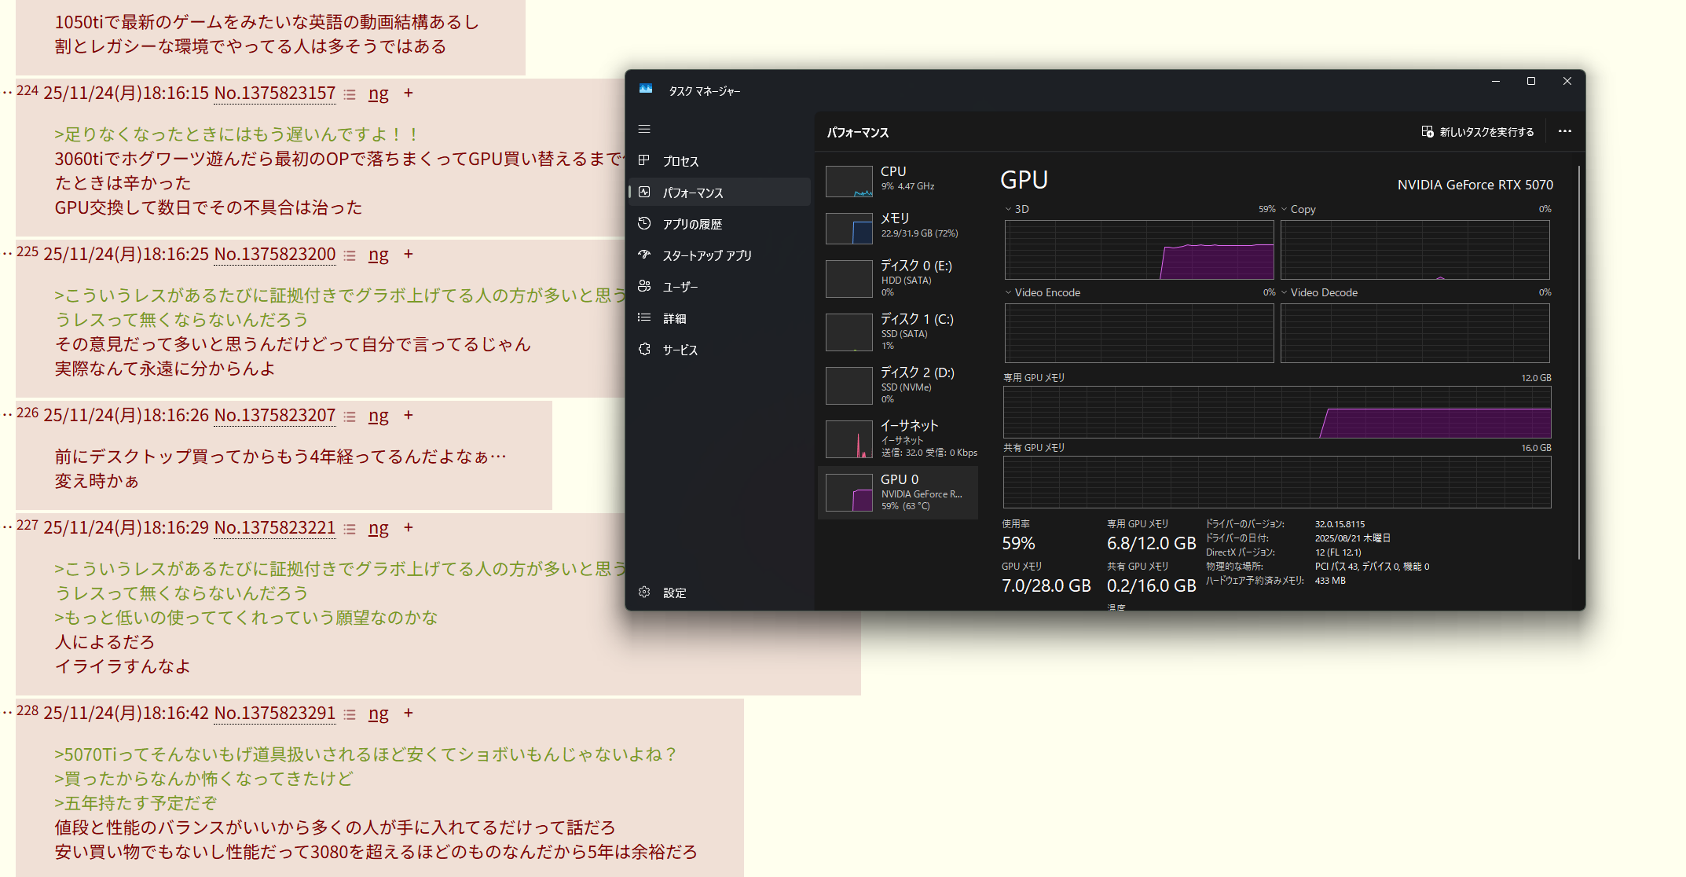This screenshot has height=877, width=1686.
Task: Click the plus sign on post 228
Action: pyautogui.click(x=409, y=713)
